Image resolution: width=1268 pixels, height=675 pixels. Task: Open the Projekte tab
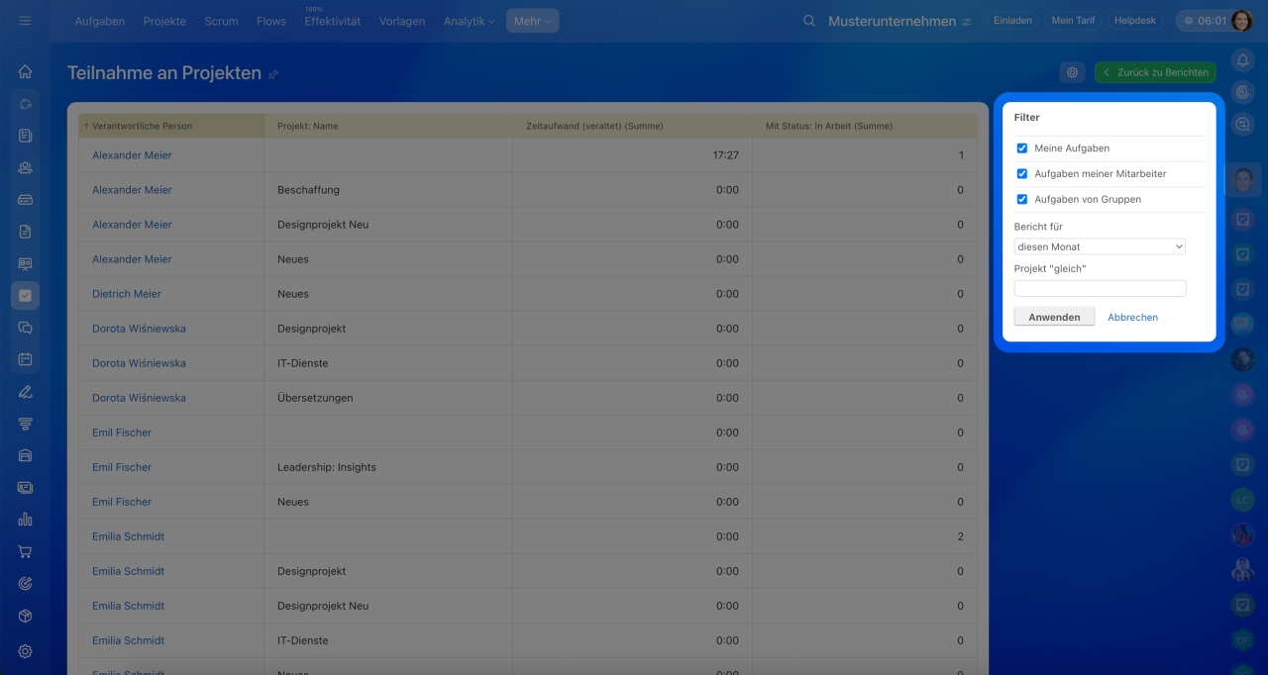[x=164, y=21]
